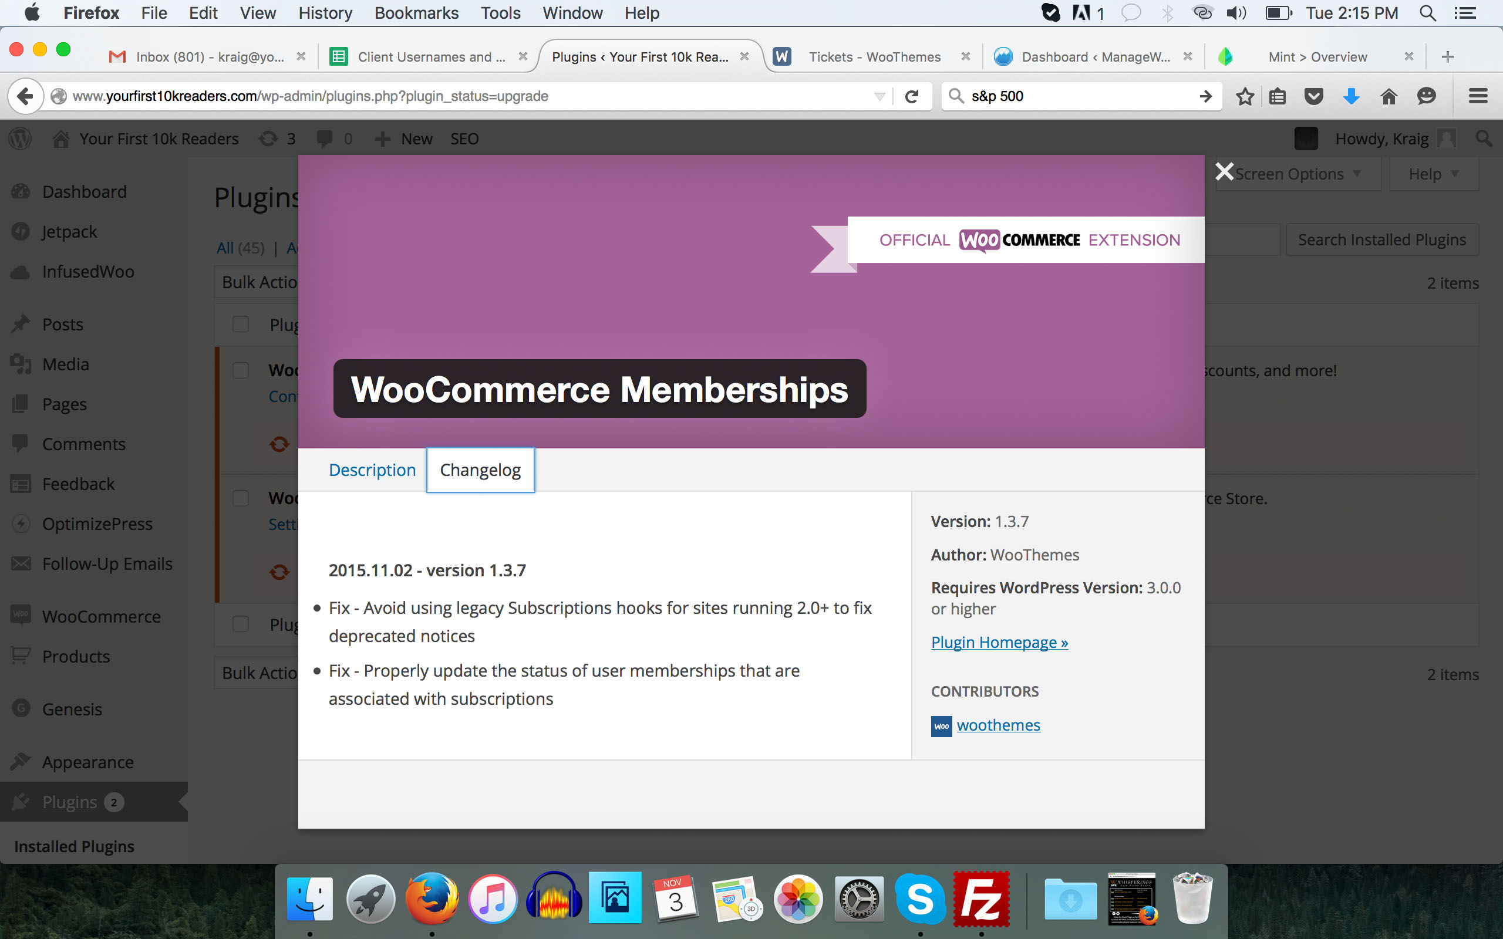This screenshot has height=939, width=1503.
Task: Open the URL bar history dropdown arrow
Action: (x=879, y=96)
